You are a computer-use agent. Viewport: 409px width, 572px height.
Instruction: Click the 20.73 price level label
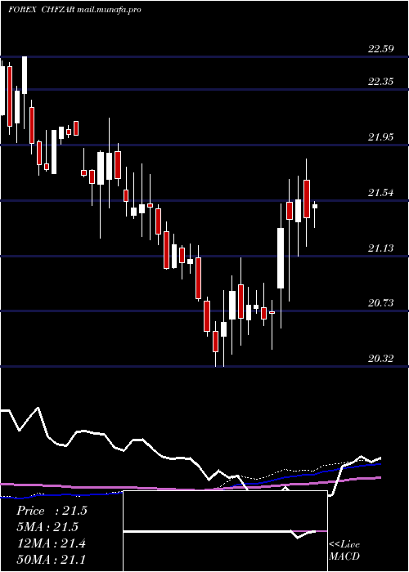[381, 303]
